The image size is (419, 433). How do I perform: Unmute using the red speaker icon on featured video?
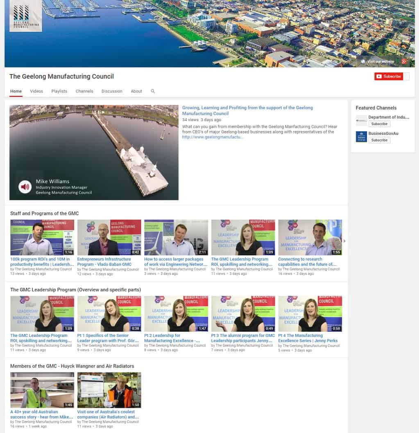pos(25,187)
